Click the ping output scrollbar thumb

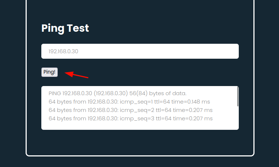(x=238, y=97)
